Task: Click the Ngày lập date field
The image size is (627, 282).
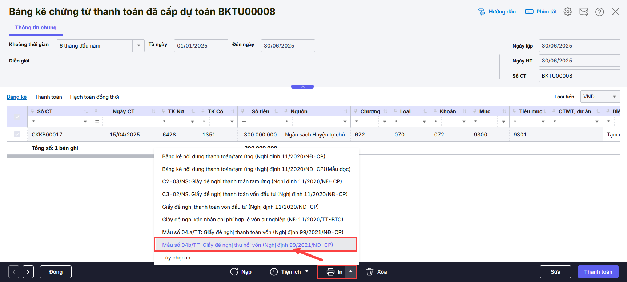Action: (579, 46)
